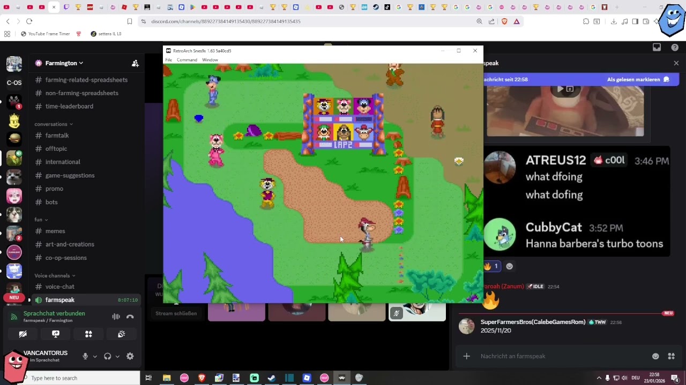Disconnect from the voice call
The image size is (686, 385).
click(x=130, y=317)
